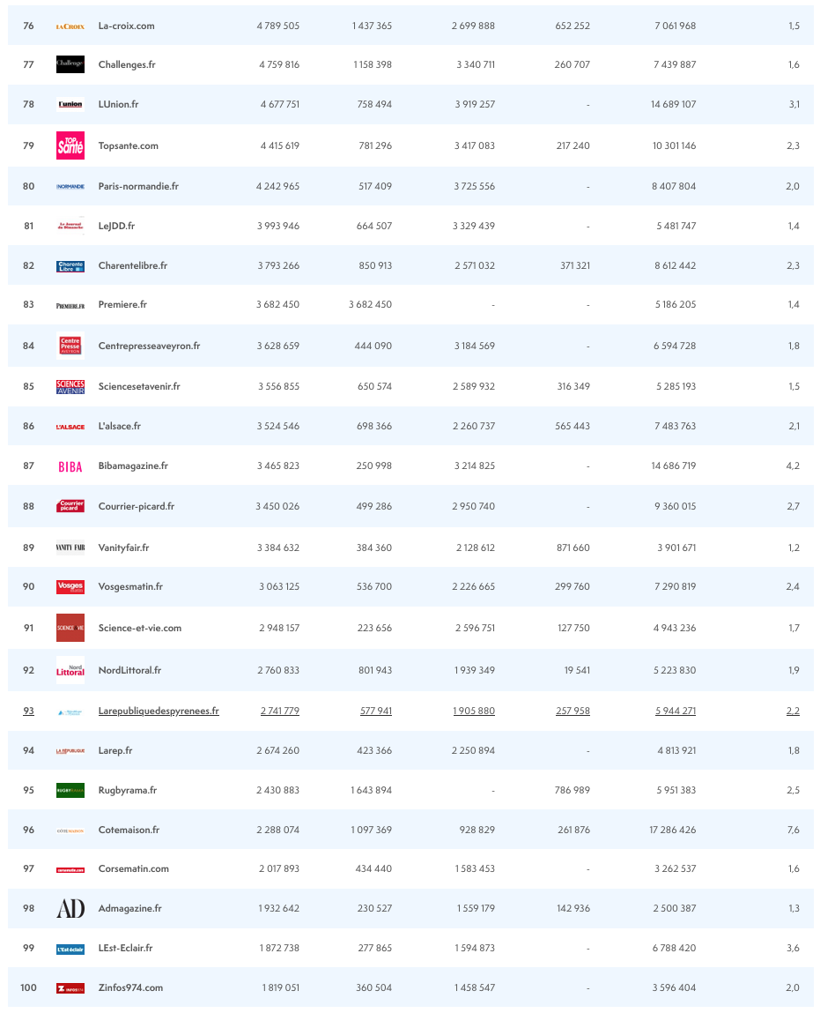820x1013 pixels.
Task: Click the Zinfos974.com site name
Action: click(130, 987)
